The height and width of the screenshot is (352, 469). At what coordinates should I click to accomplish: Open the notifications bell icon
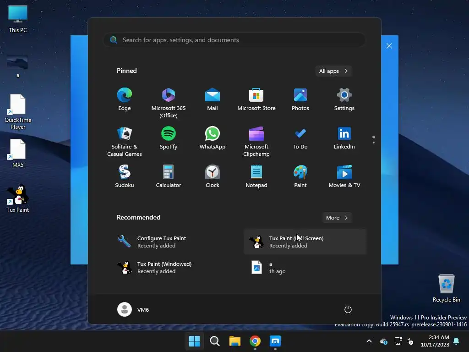click(x=457, y=341)
